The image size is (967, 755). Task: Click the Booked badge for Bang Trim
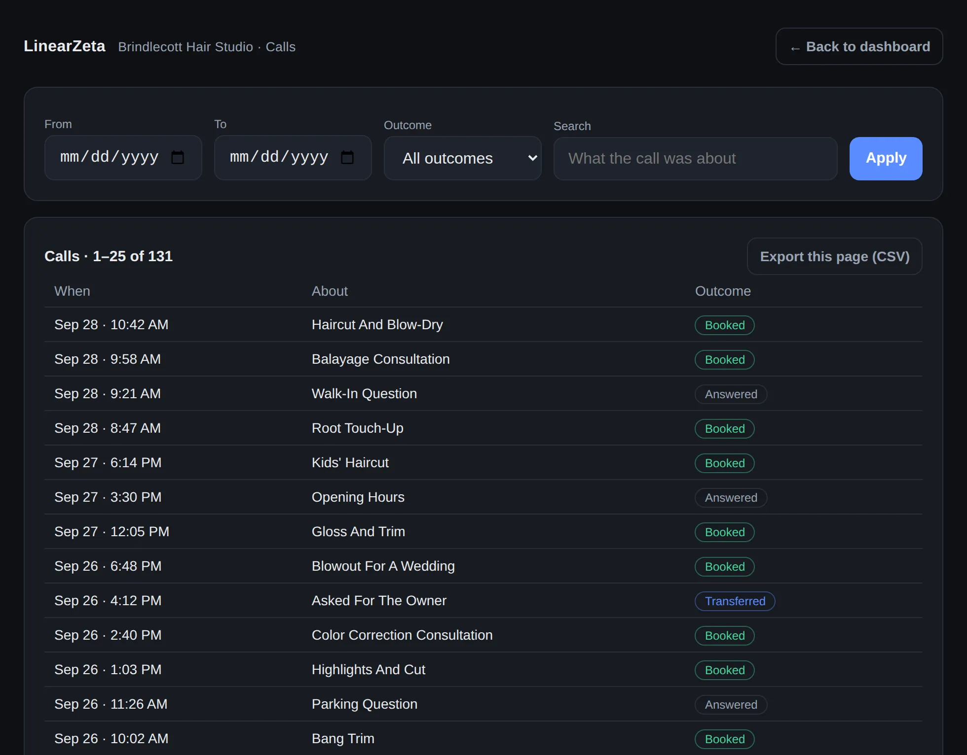[x=724, y=739]
